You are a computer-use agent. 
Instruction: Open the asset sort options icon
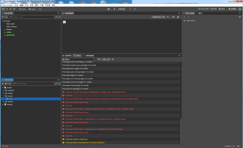[x=6, y=84]
